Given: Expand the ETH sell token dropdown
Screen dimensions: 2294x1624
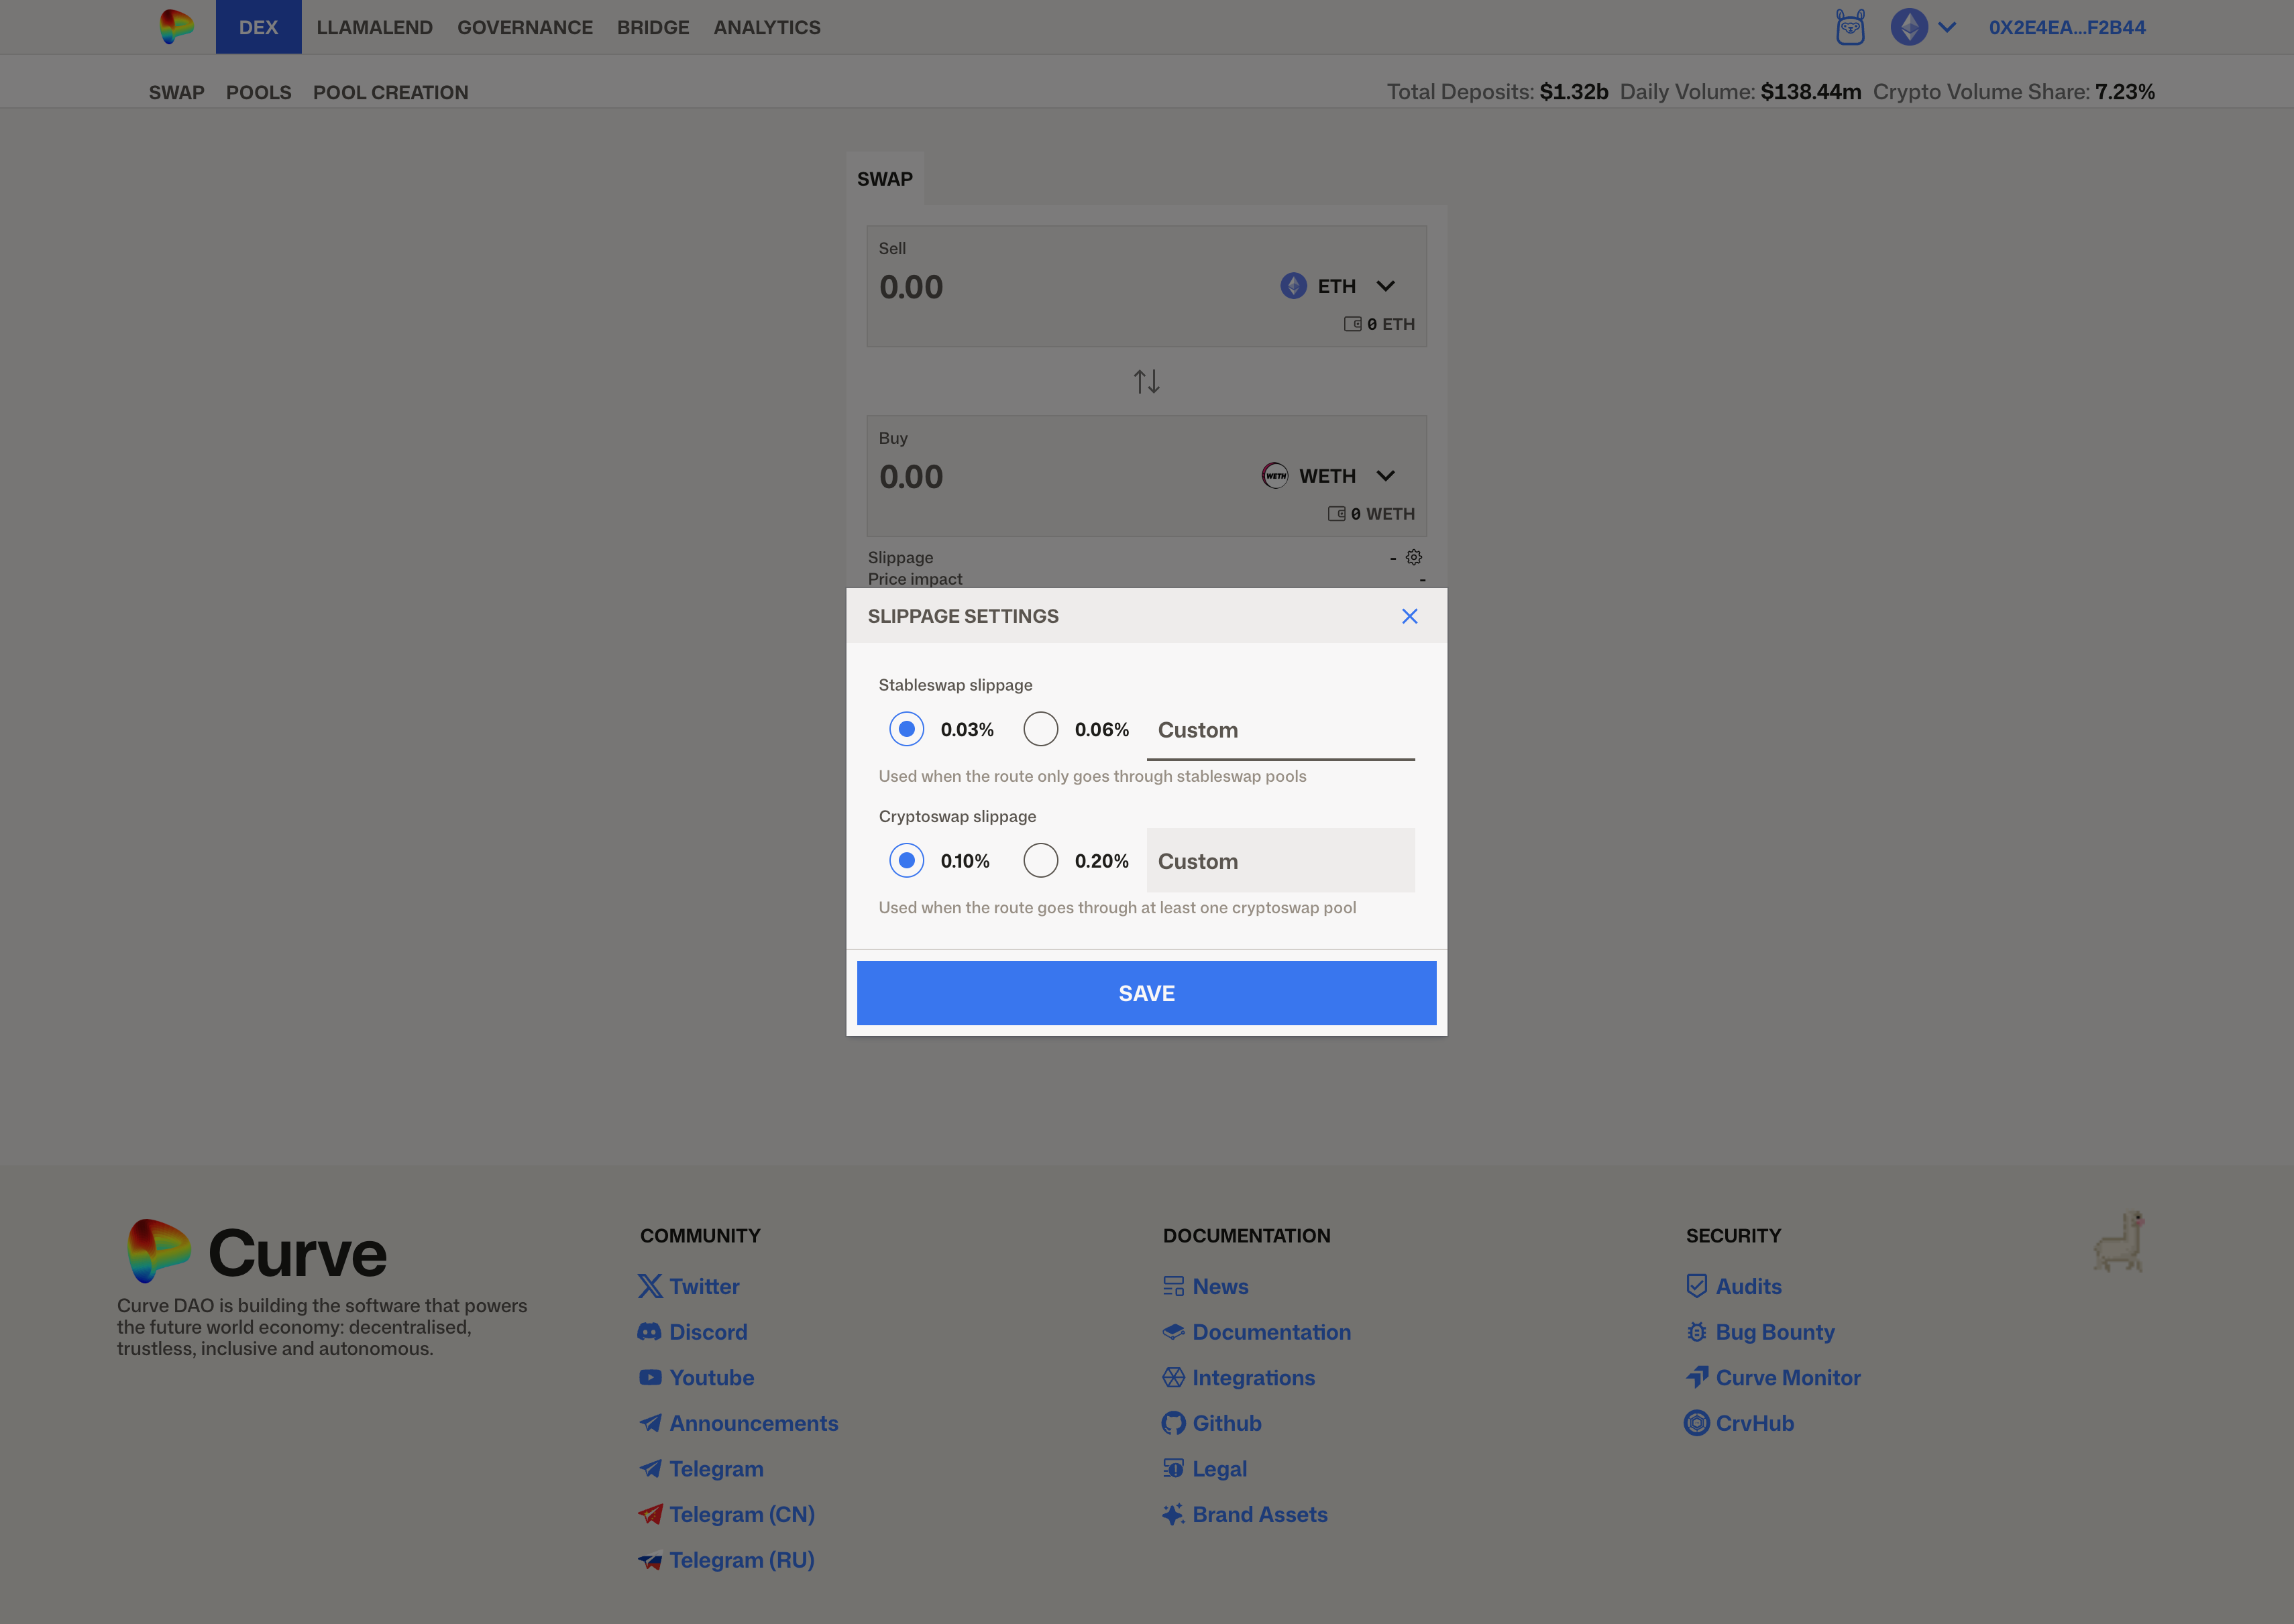Looking at the screenshot, I should (x=1386, y=286).
